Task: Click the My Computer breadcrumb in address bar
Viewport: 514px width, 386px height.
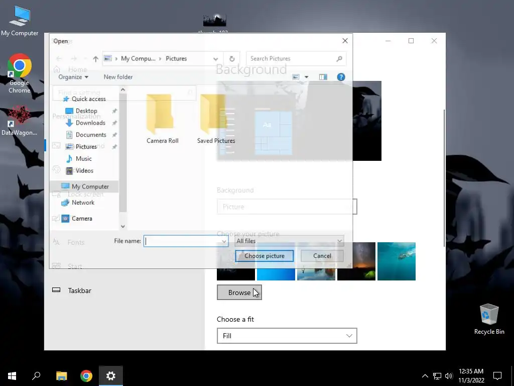Action: tap(138, 58)
